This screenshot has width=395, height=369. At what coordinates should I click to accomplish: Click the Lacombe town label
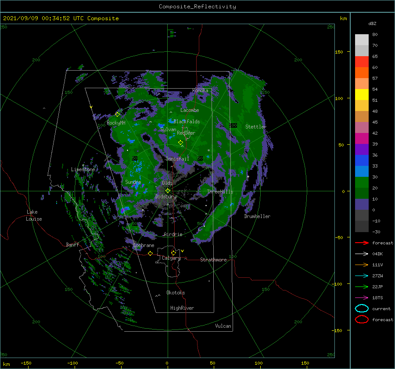(190, 110)
